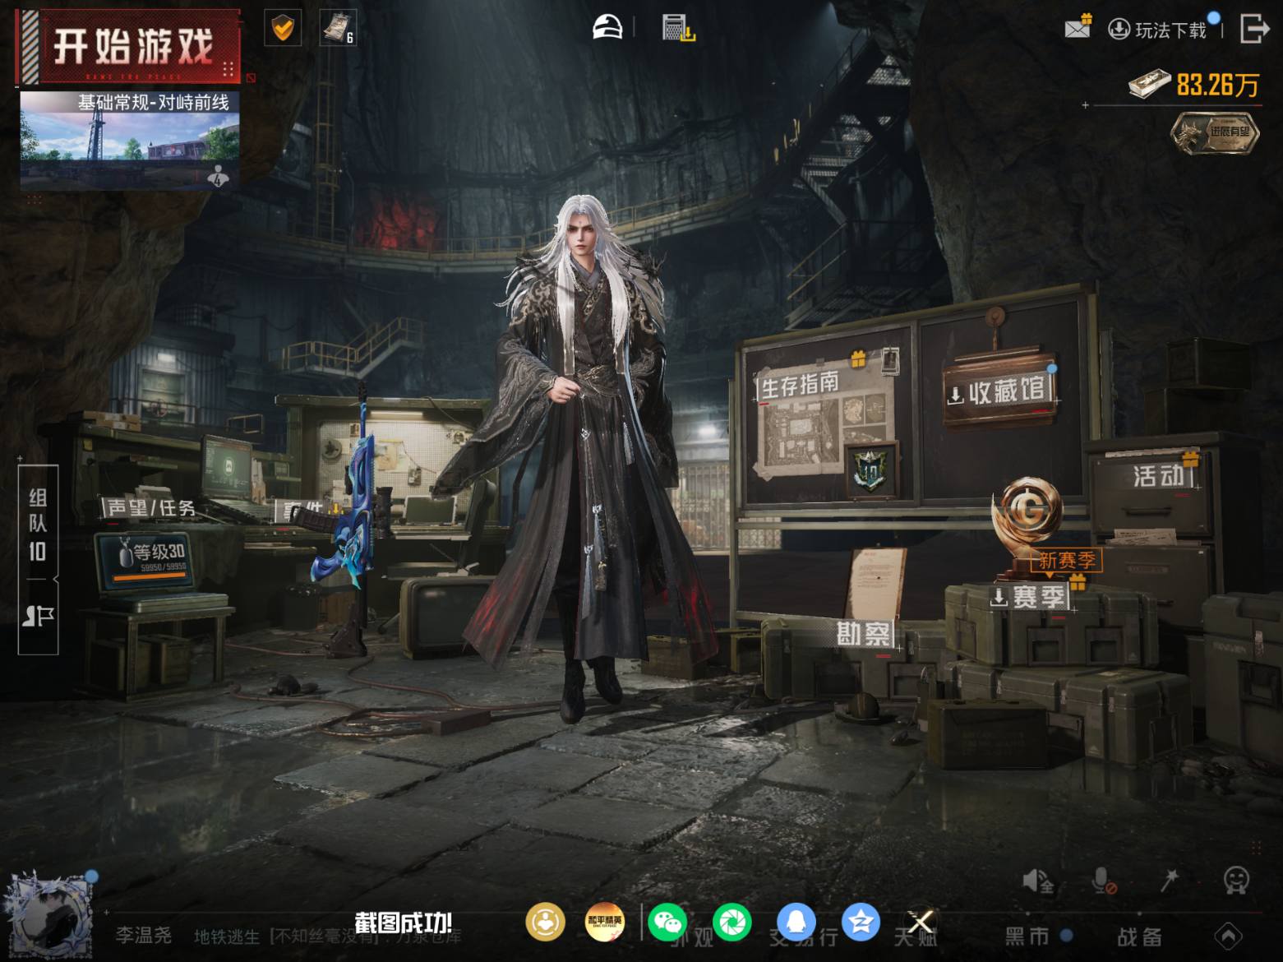The image size is (1283, 962).
Task: Close the screenshot share bar
Action: [921, 922]
